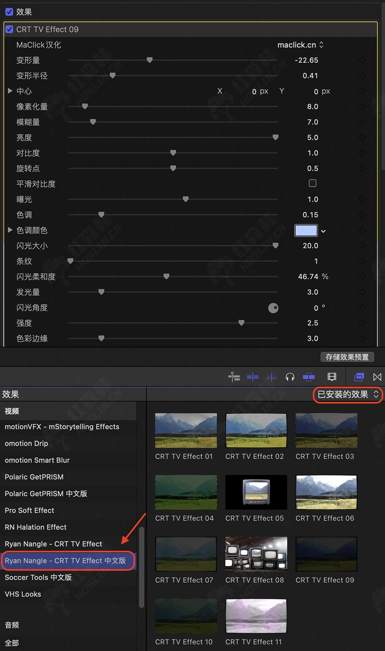Select the CRT TV Effect 01 thumbnail
385x651 pixels.
point(186,431)
